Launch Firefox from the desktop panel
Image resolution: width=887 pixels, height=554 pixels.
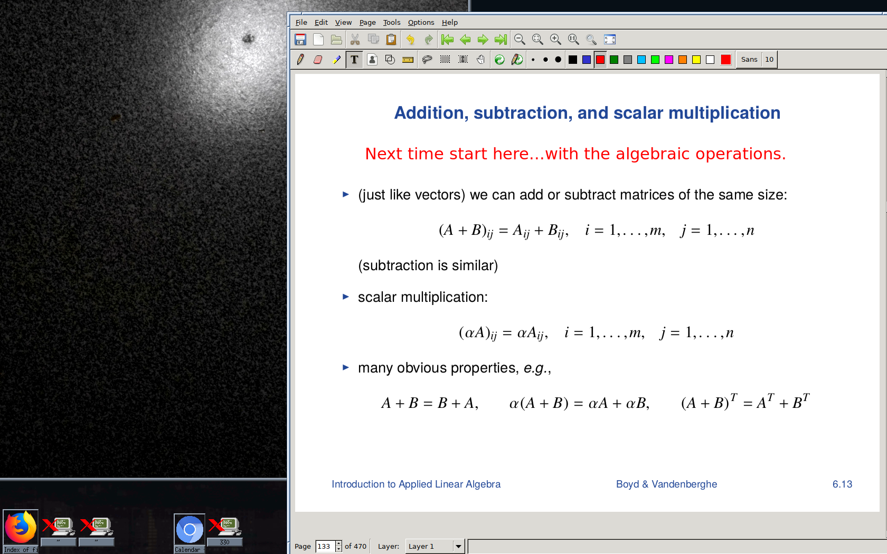(21, 528)
